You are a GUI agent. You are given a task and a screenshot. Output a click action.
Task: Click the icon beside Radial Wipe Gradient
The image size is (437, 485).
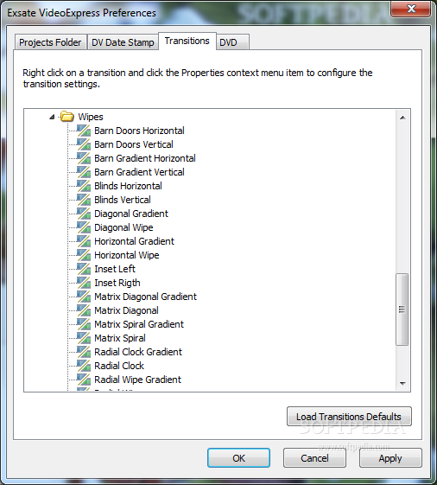(84, 380)
